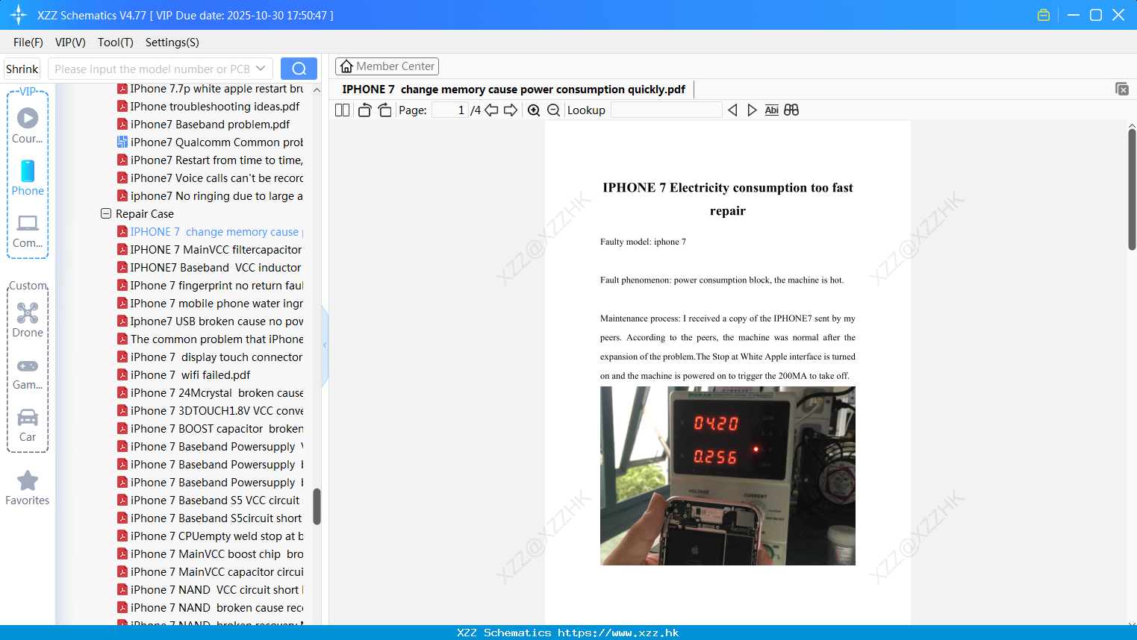Open File menu

coord(28,43)
